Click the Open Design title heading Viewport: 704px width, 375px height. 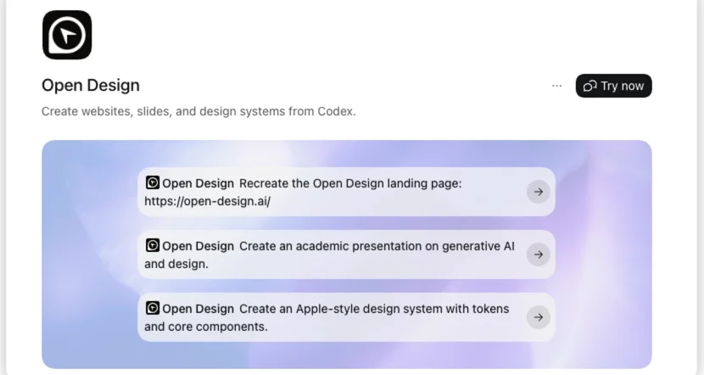pos(91,86)
